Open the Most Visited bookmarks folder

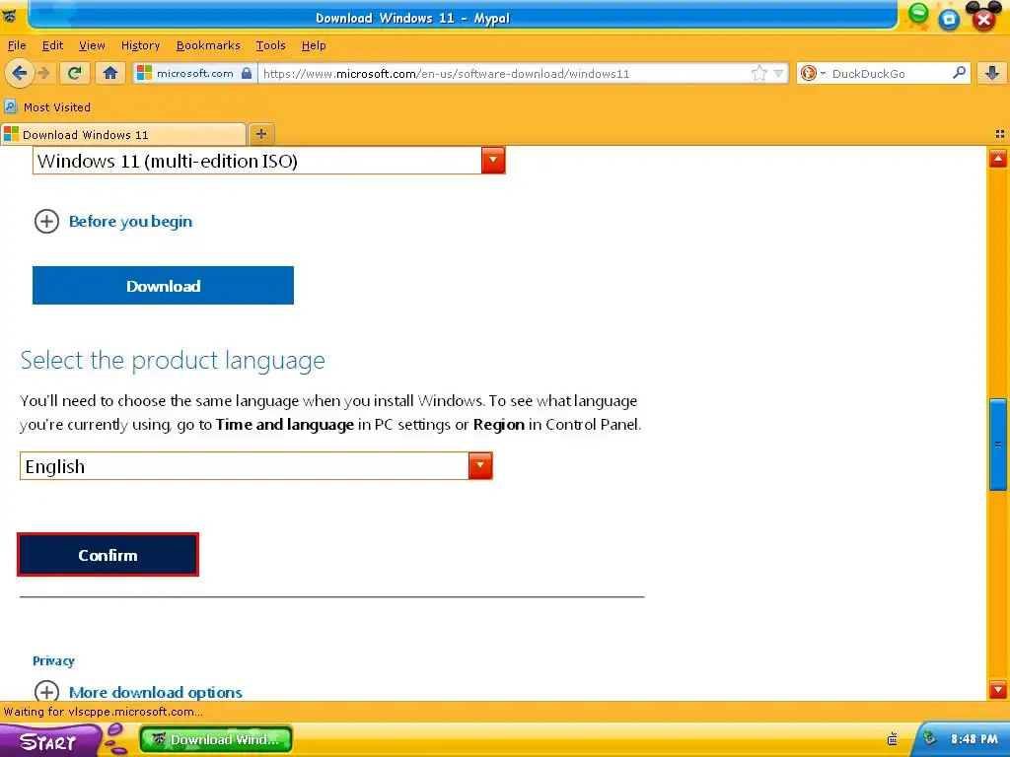pos(47,106)
